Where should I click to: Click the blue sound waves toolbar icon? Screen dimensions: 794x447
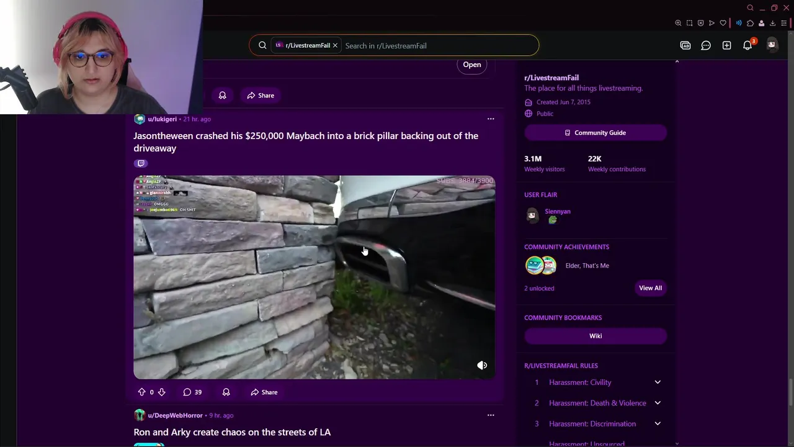click(x=739, y=23)
